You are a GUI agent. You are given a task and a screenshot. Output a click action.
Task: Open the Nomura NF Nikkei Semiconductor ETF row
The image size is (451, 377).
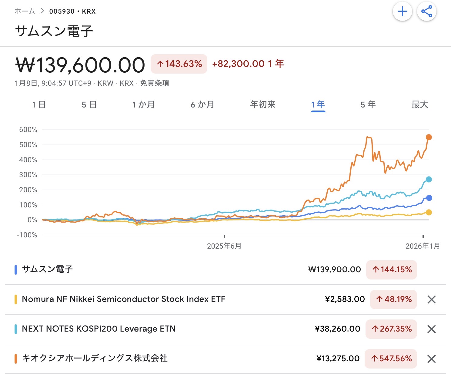point(124,299)
